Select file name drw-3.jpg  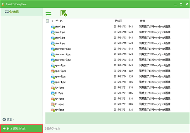[x=60, y=38]
